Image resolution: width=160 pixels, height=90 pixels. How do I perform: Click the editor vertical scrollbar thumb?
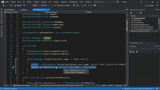[127, 25]
